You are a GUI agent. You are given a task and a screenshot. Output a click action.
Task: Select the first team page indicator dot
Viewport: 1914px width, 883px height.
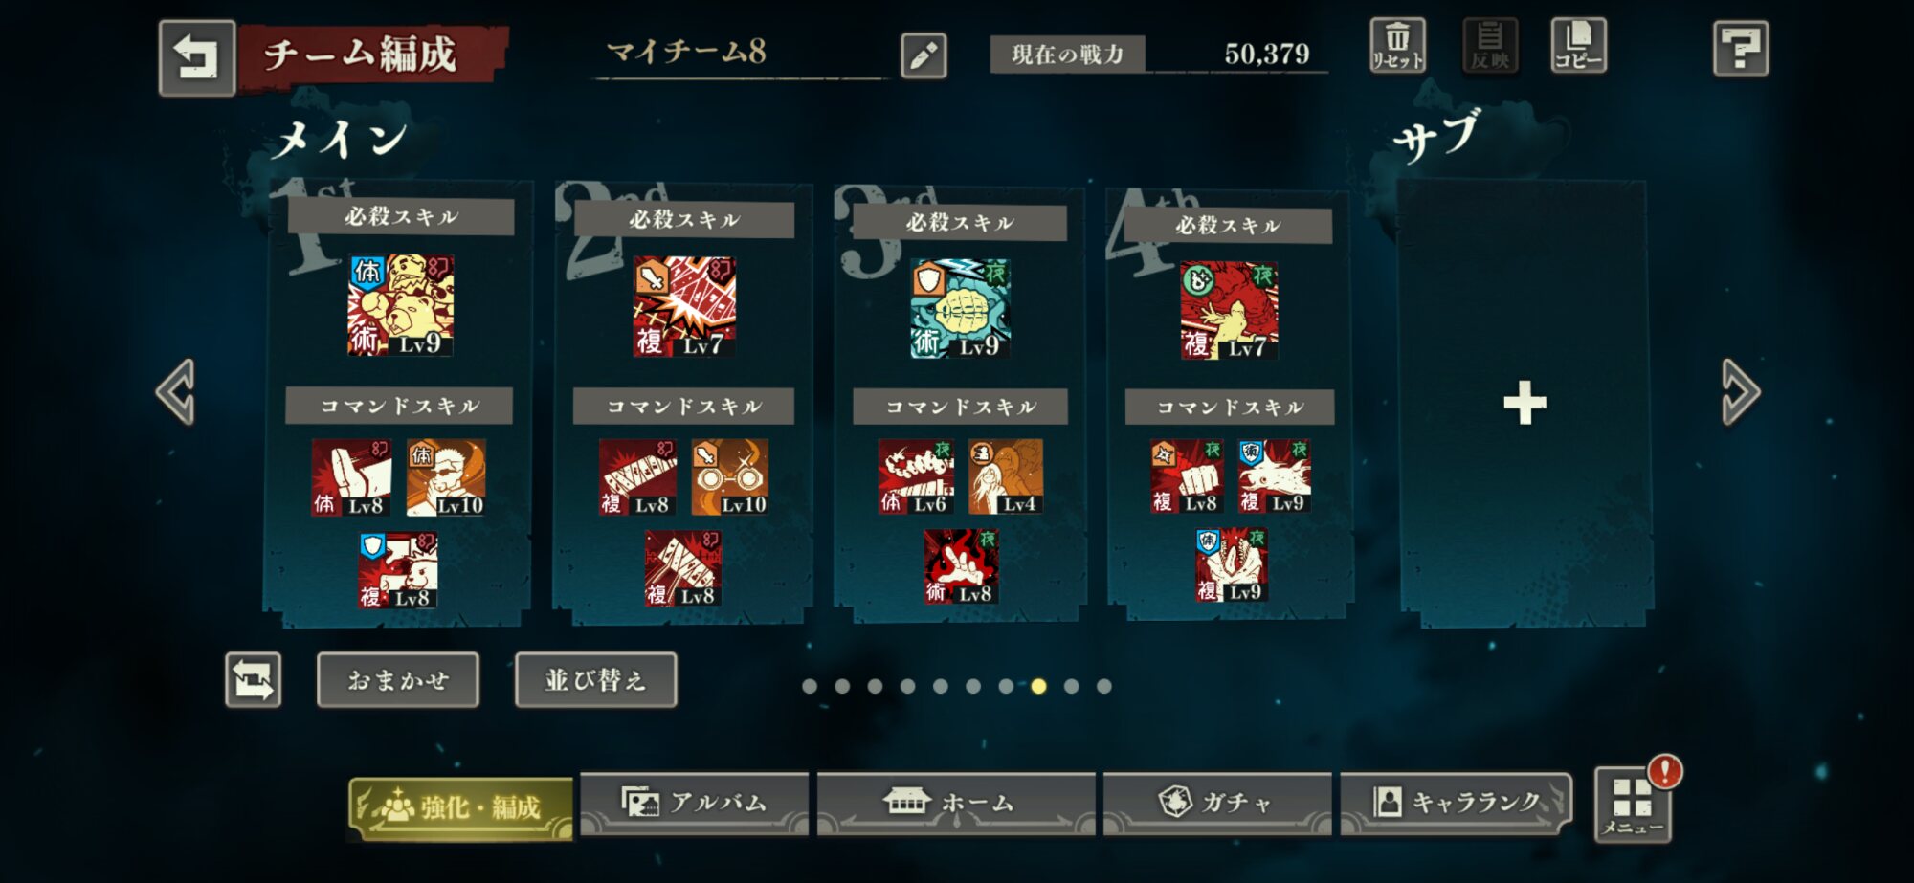point(810,686)
